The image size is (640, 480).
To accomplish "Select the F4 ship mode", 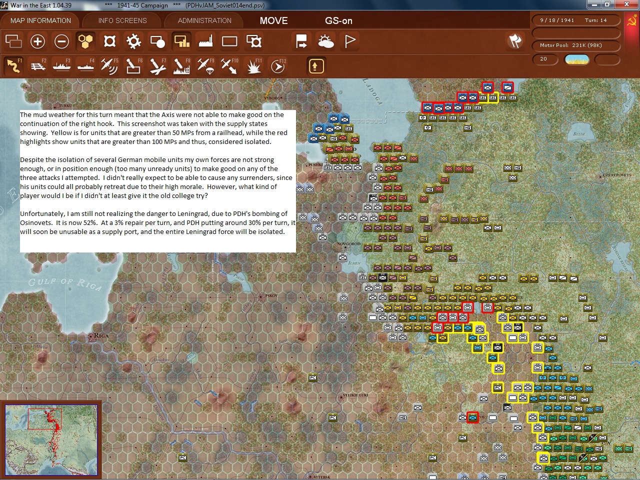I will point(85,66).
